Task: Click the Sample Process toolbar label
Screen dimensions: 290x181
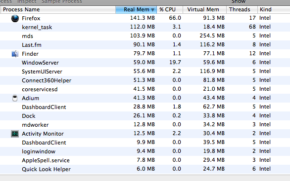Action: pos(61,1)
